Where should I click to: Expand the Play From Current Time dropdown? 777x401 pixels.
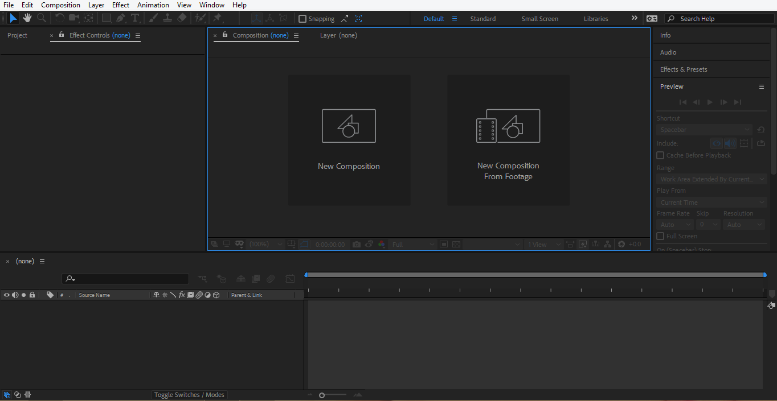(x=712, y=202)
